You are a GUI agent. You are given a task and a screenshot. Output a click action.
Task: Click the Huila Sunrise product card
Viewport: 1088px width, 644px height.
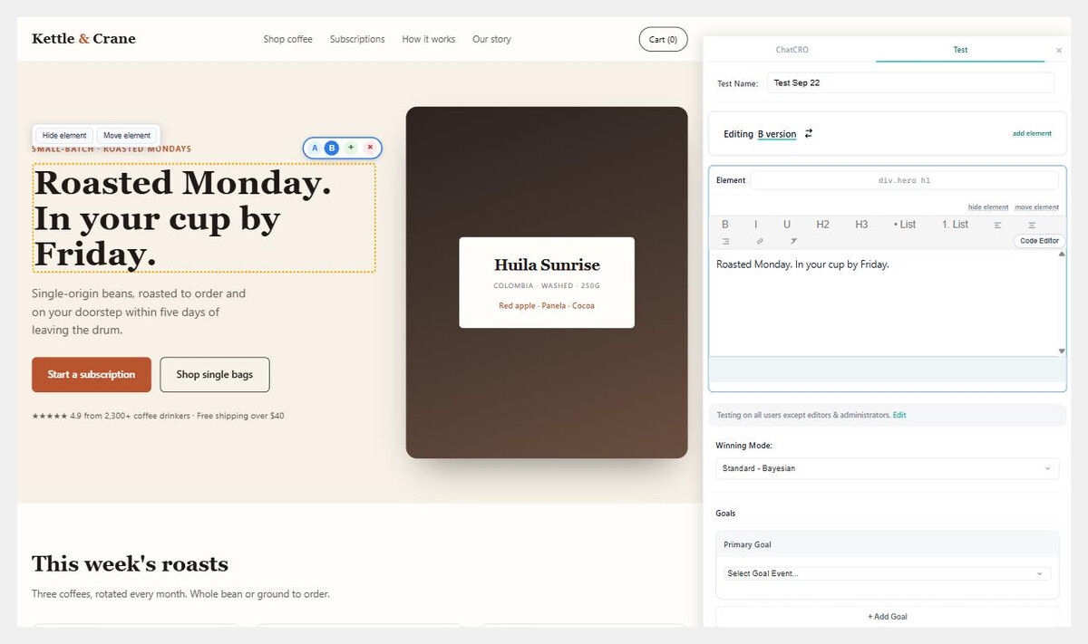click(x=547, y=283)
